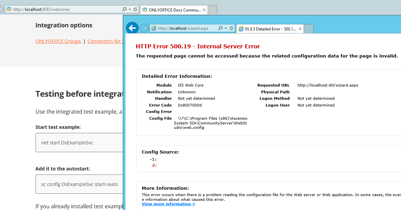This screenshot has width=401, height=210.
Task: Close the IIS 8.5 Detailed Error tab
Action: pyautogui.click(x=300, y=29)
